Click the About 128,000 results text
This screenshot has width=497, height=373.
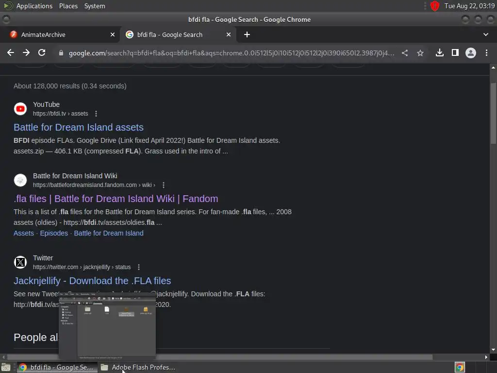click(x=70, y=86)
